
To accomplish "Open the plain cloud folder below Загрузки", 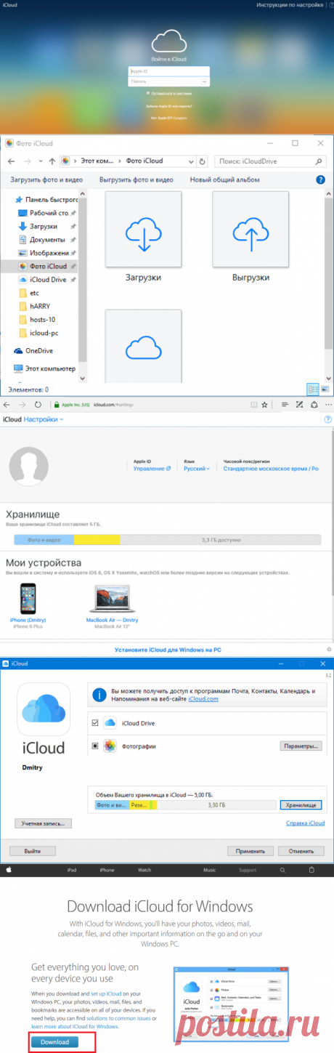I will pyautogui.click(x=143, y=346).
